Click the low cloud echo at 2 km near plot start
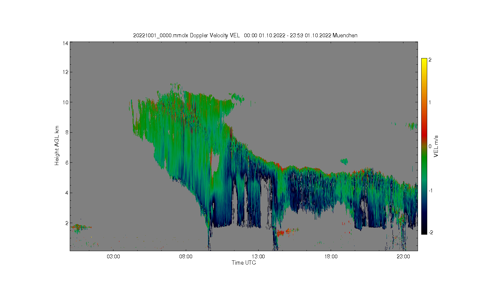The height and width of the screenshot is (297, 496). [x=79, y=227]
